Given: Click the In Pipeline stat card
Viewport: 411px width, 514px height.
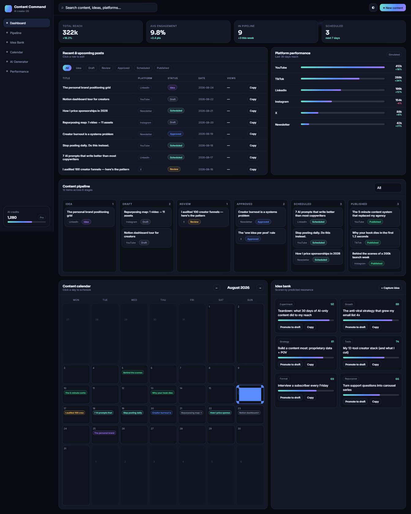Looking at the screenshot, I should (276, 32).
